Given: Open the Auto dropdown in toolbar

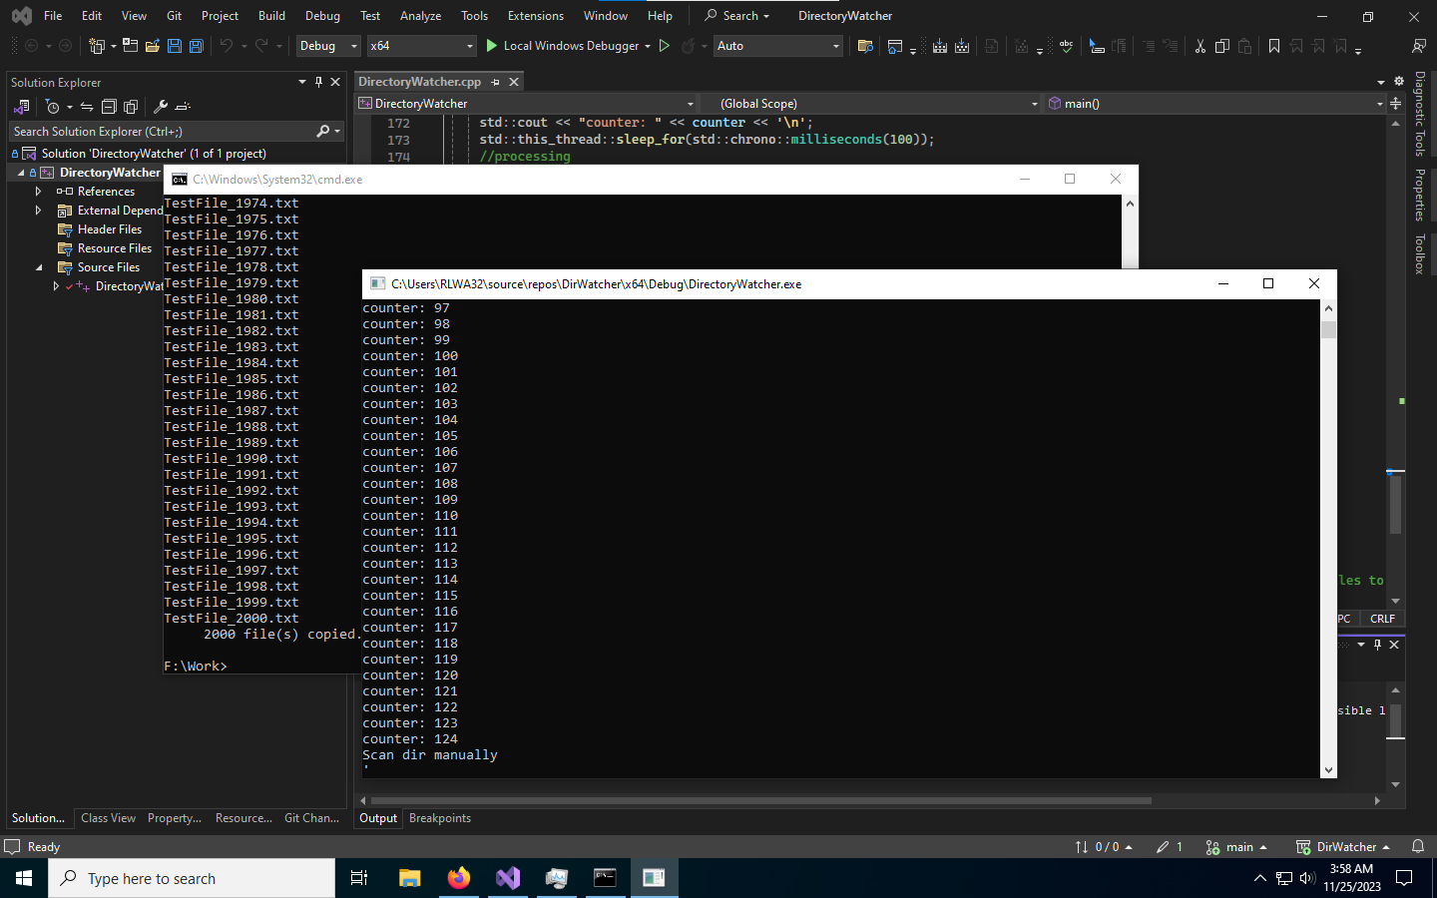Looking at the screenshot, I should coord(777,46).
